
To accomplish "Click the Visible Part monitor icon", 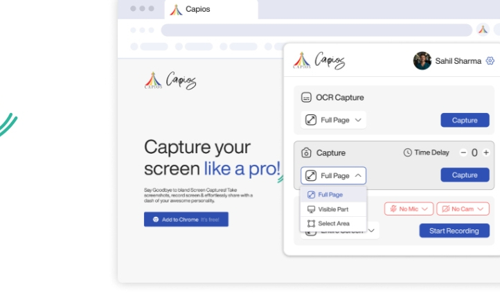I will pyautogui.click(x=311, y=209).
